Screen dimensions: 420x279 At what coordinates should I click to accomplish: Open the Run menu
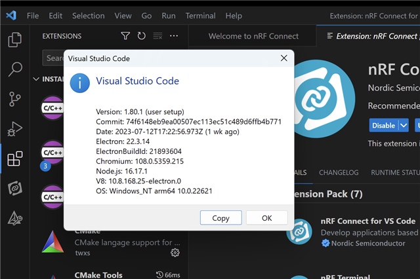pyautogui.click(x=169, y=16)
